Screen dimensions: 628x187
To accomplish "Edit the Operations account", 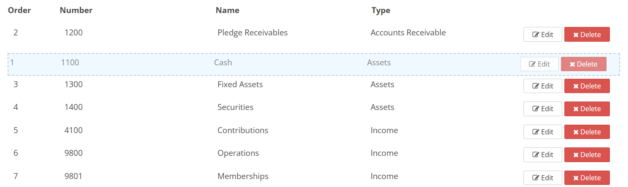I will click(542, 155).
